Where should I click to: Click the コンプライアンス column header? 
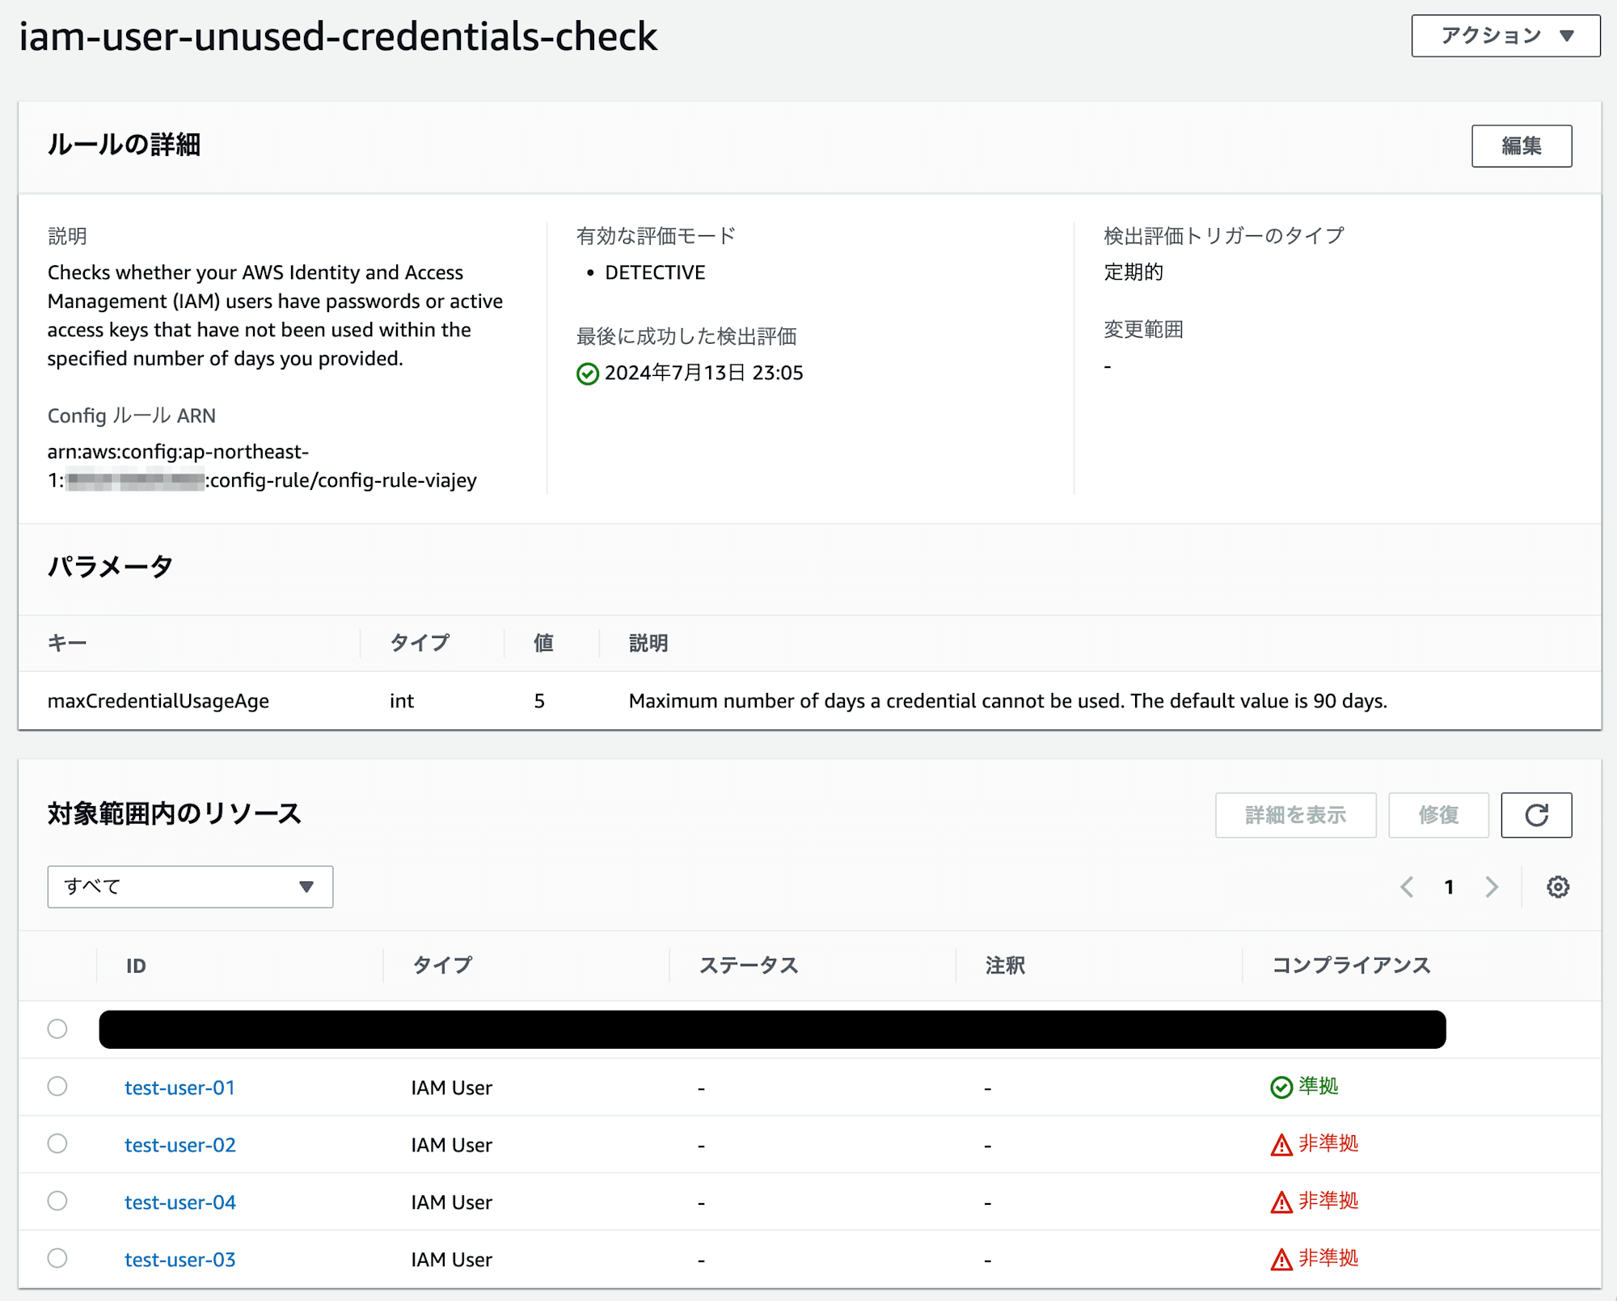pos(1351,965)
